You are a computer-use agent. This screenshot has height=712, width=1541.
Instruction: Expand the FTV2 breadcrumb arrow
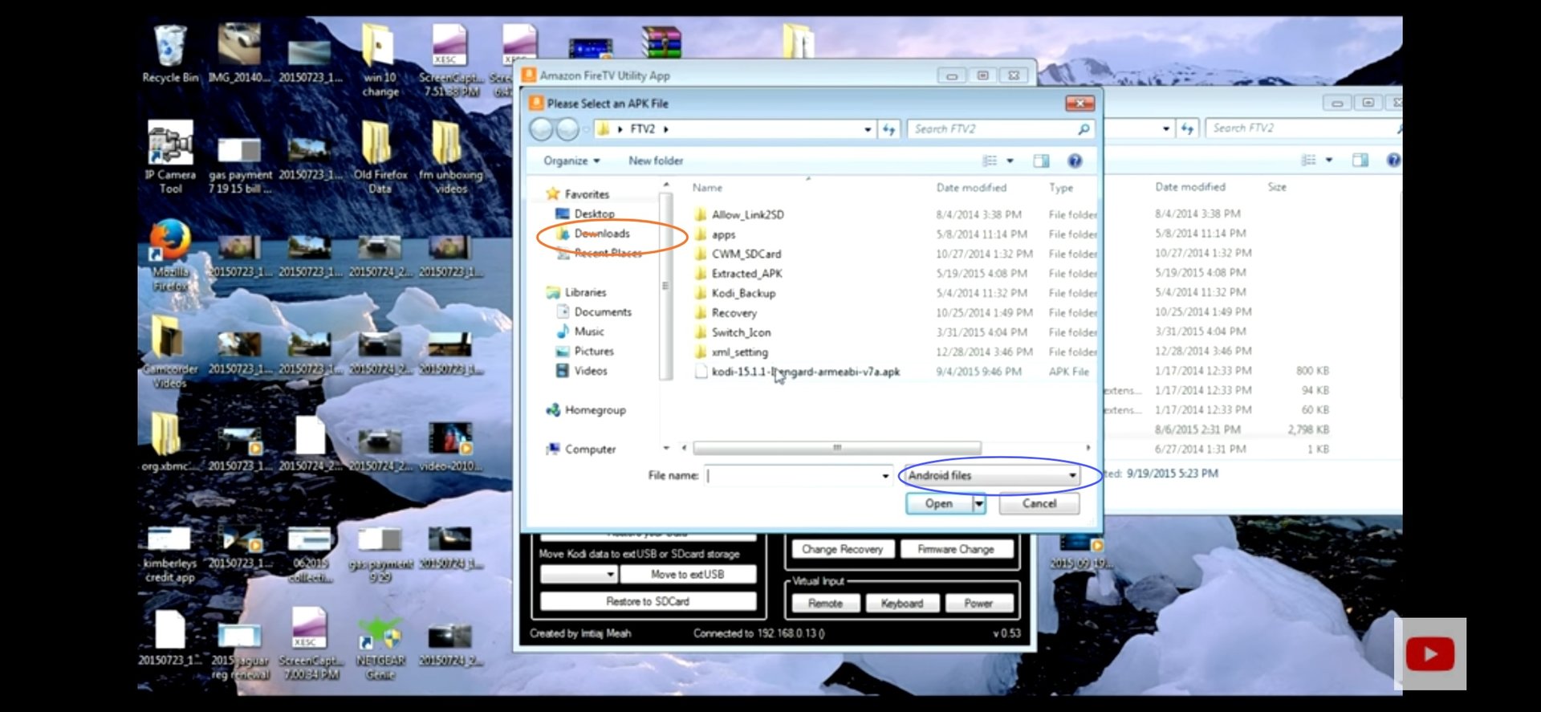[666, 129]
